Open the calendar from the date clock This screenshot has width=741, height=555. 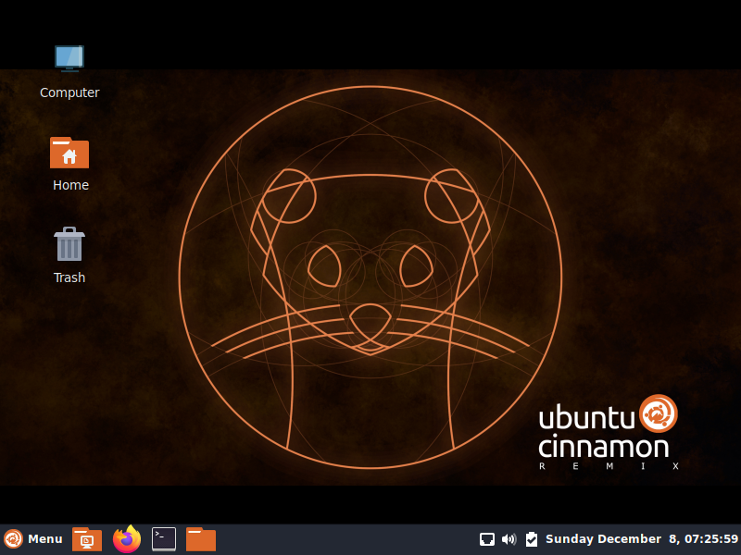[642, 539]
